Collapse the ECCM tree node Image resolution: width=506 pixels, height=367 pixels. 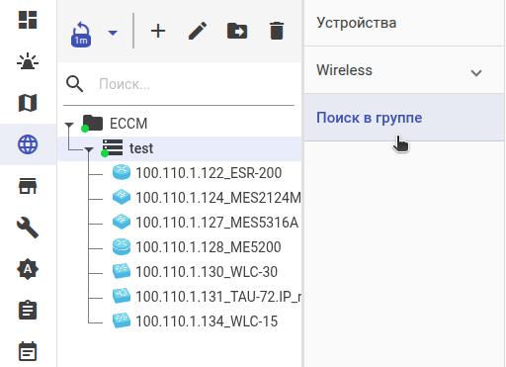(x=69, y=125)
